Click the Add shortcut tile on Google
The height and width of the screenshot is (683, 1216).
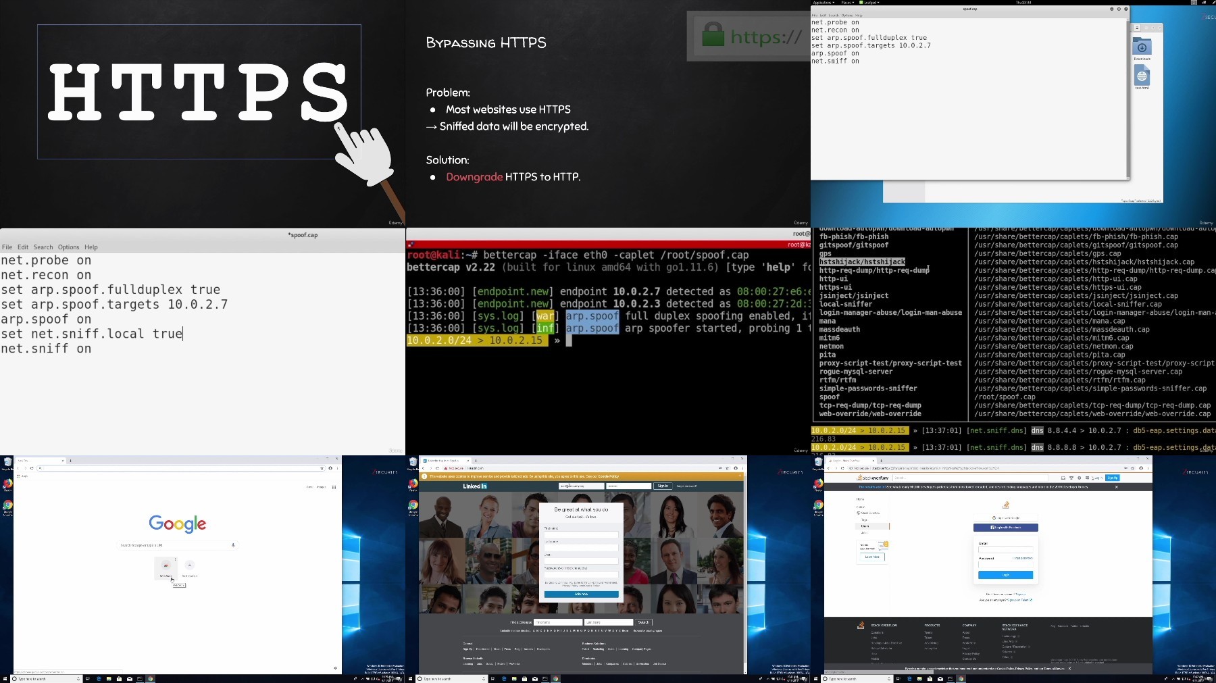pos(190,568)
